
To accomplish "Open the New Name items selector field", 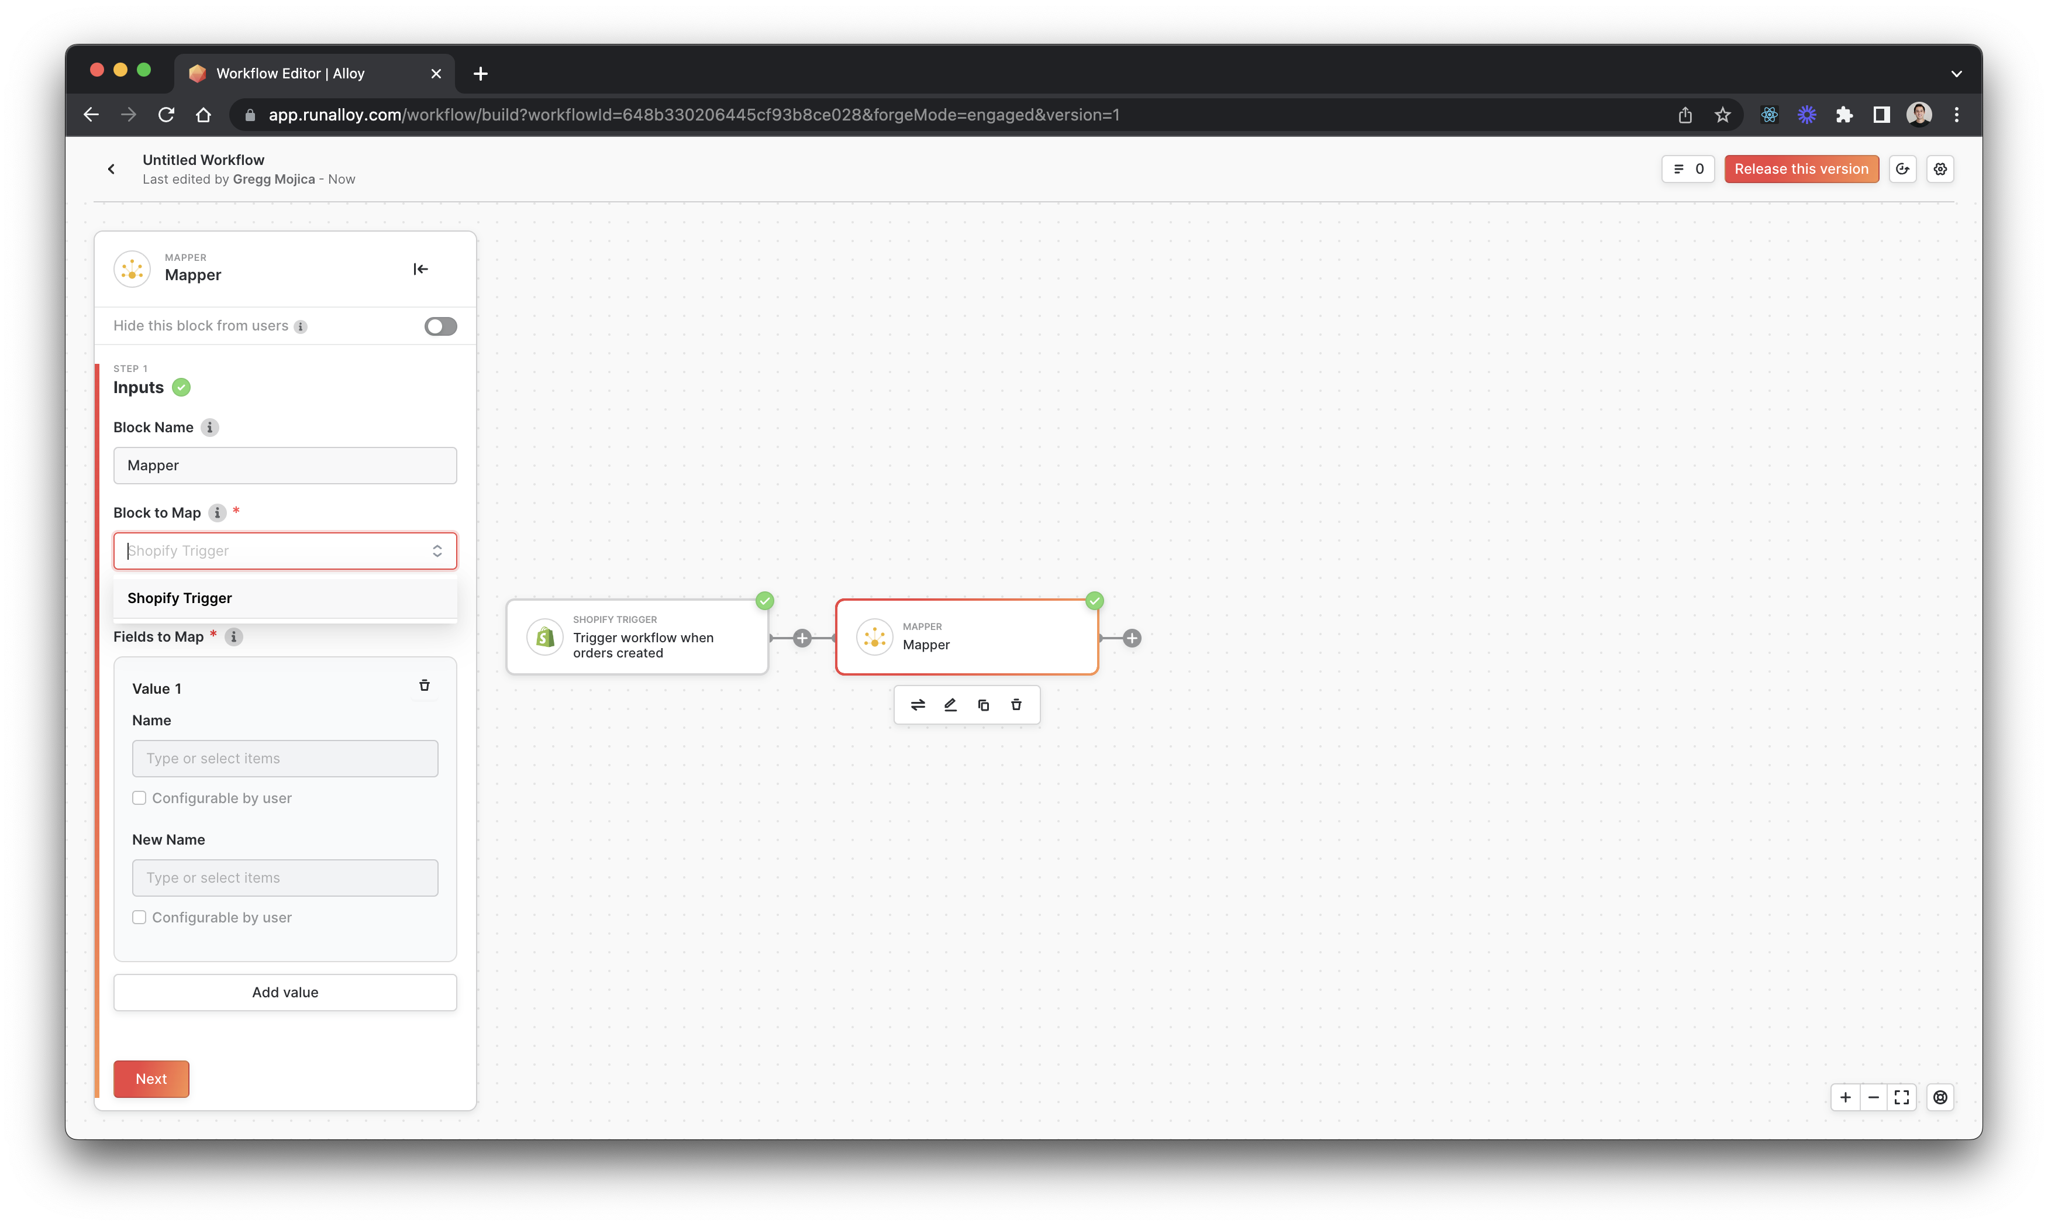I will [285, 877].
